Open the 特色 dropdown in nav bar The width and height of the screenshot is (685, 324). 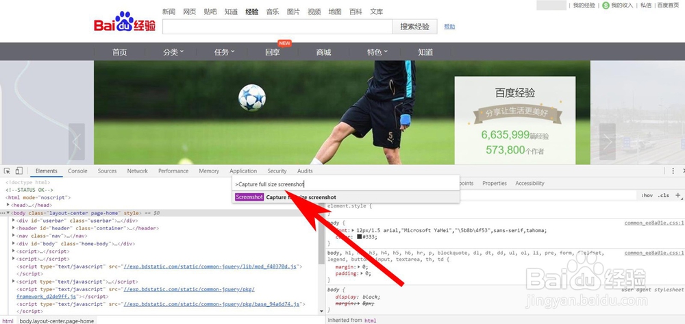(377, 52)
